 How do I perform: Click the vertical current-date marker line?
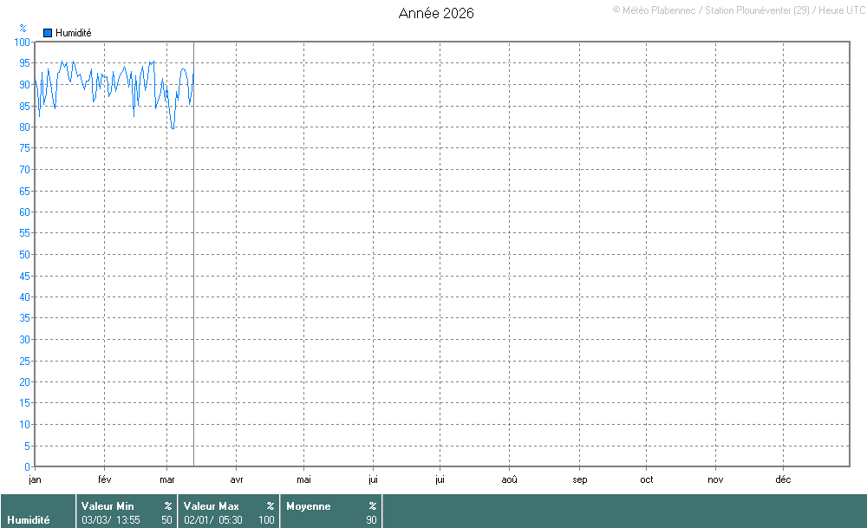click(x=193, y=260)
